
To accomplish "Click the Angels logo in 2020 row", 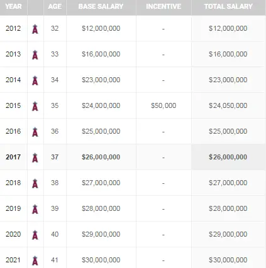I will point(35,235).
